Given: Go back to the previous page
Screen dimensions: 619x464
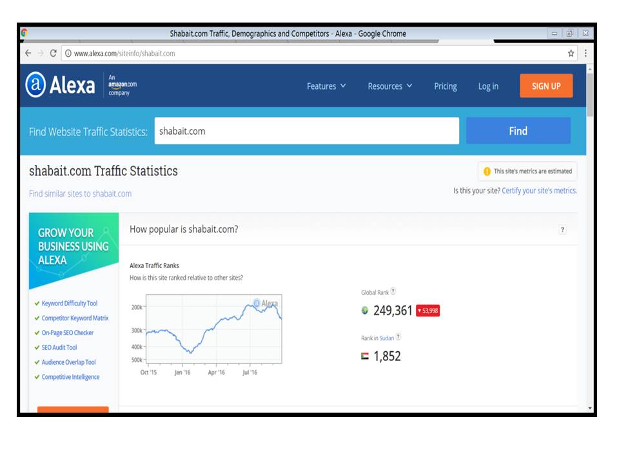Looking at the screenshot, I should pos(28,53).
